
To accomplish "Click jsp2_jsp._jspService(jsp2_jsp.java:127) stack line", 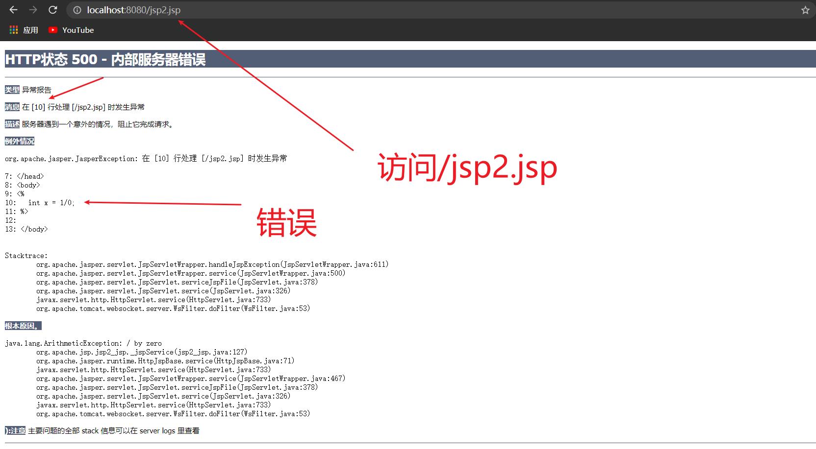I will point(142,352).
